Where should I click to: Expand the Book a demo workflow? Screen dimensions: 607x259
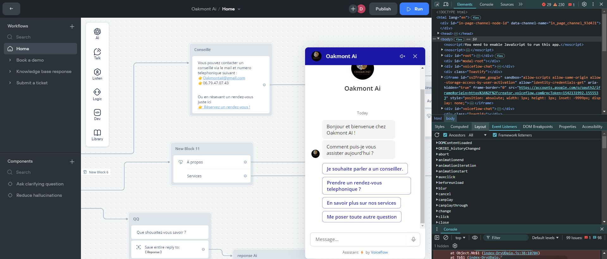click(x=10, y=60)
